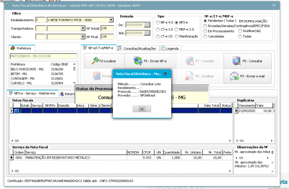Select the Todas filter option
Viewport: 289px width, 189px height.
click(x=240, y=37)
